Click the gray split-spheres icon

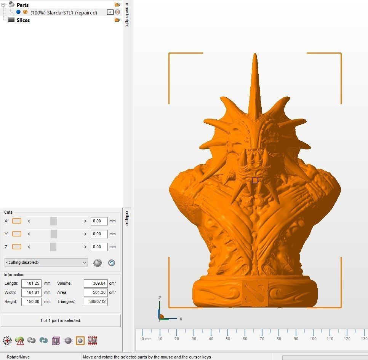pyautogui.click(x=32, y=340)
